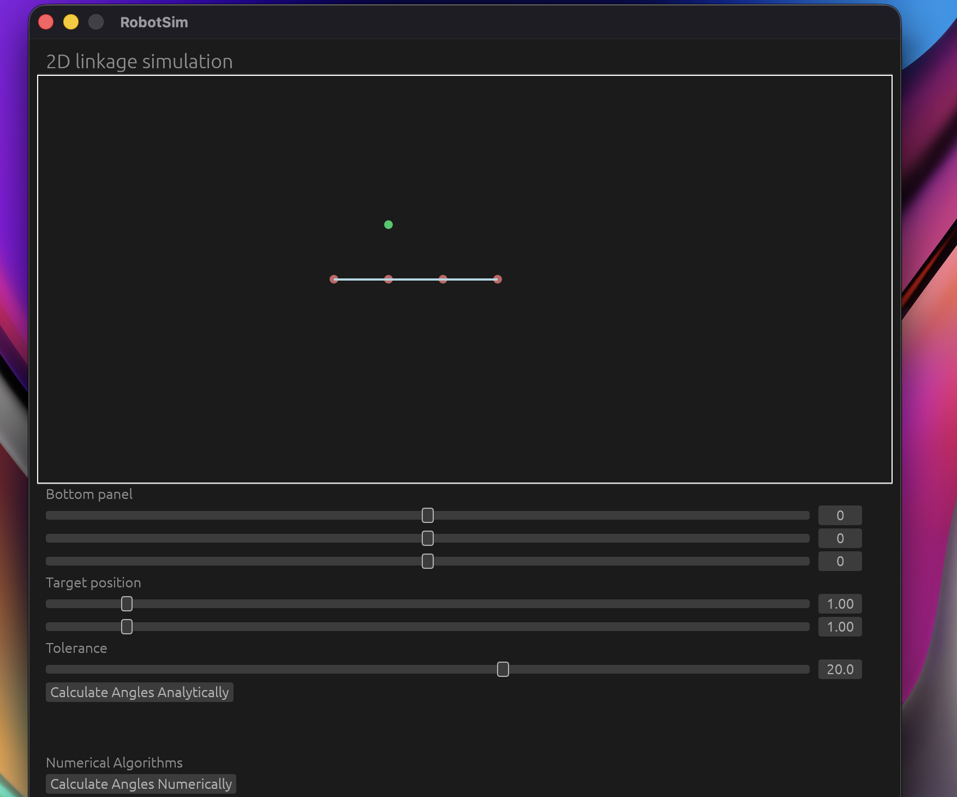The image size is (957, 797).
Task: Click first joint angle slider handle
Action: click(428, 515)
